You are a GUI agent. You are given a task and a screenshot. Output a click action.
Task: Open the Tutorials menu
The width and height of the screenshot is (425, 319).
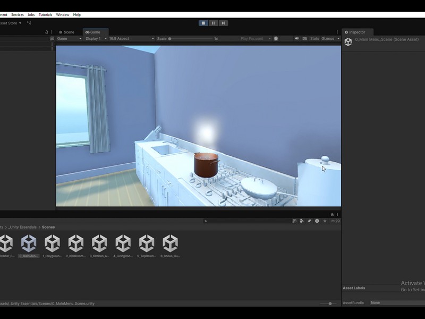coord(45,15)
